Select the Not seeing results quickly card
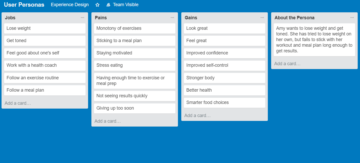Screen dimensions: 360x163 pos(135,96)
